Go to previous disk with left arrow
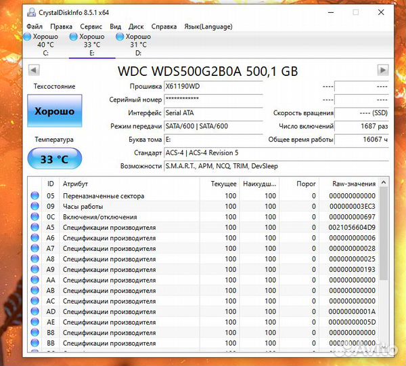The image size is (406, 366). (34, 70)
